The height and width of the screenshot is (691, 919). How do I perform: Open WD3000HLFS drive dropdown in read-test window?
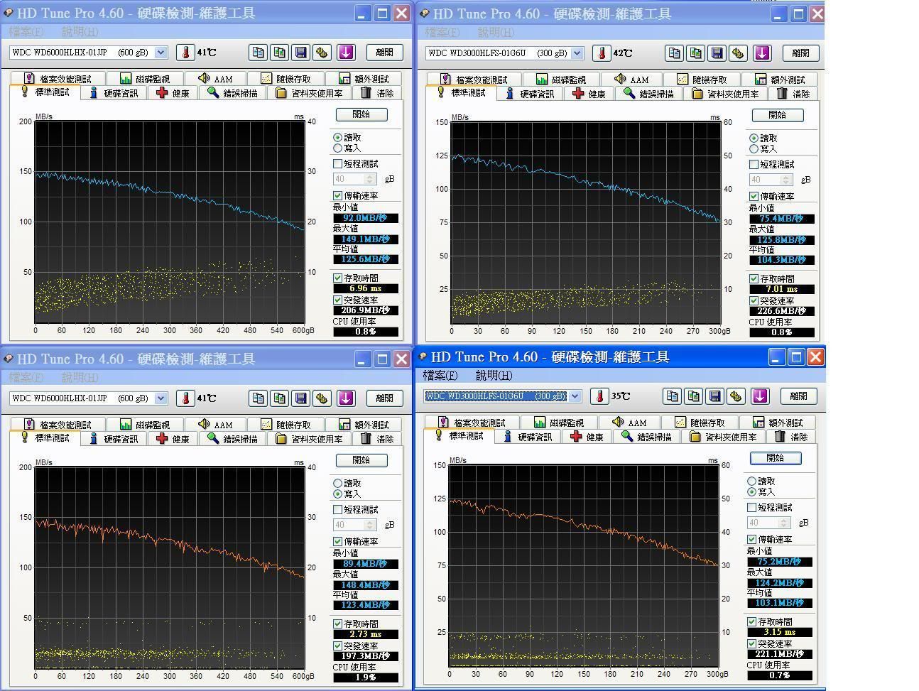pyautogui.click(x=577, y=53)
